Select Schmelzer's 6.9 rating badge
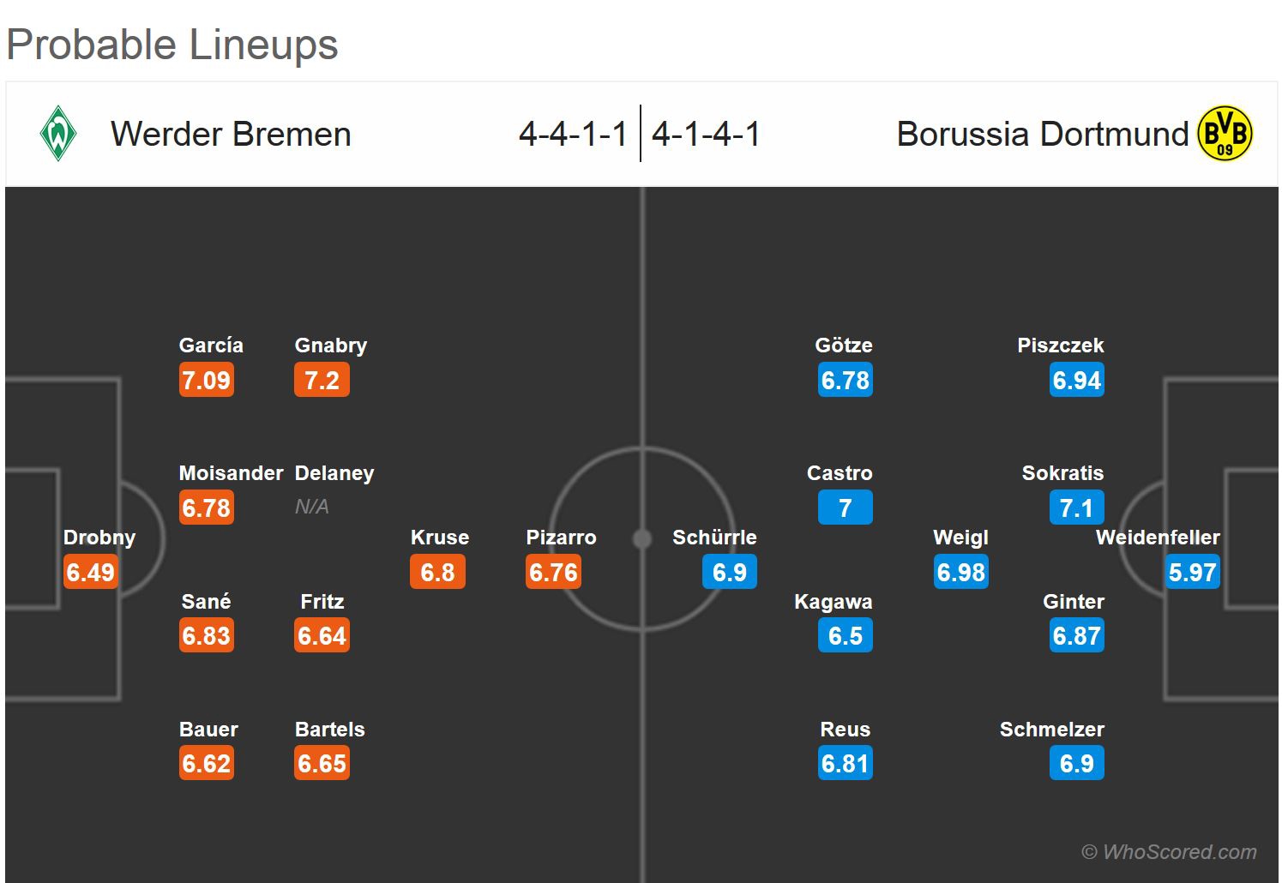1282x883 pixels. (1076, 763)
